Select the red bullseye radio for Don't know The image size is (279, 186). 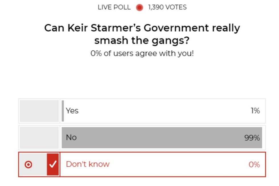[28, 164]
